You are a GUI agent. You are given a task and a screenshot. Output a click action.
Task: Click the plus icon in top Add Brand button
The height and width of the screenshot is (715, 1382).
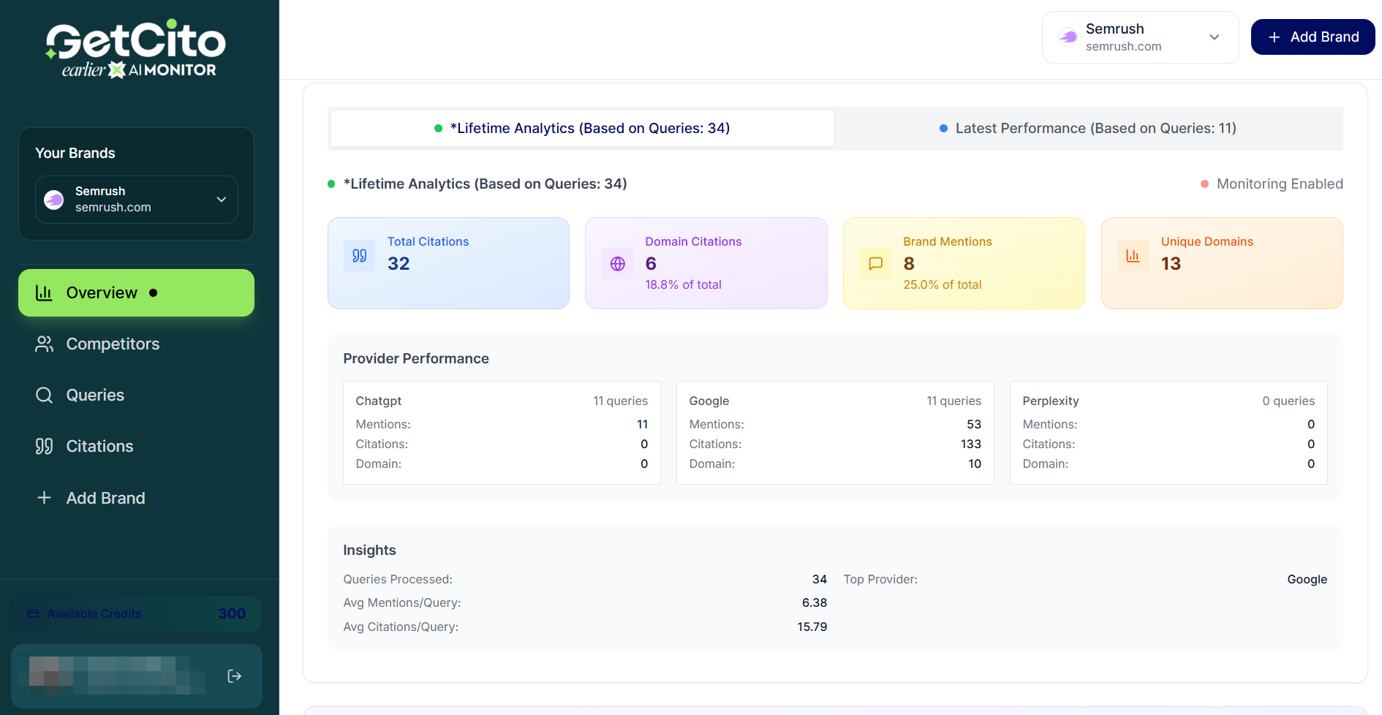(x=1275, y=37)
